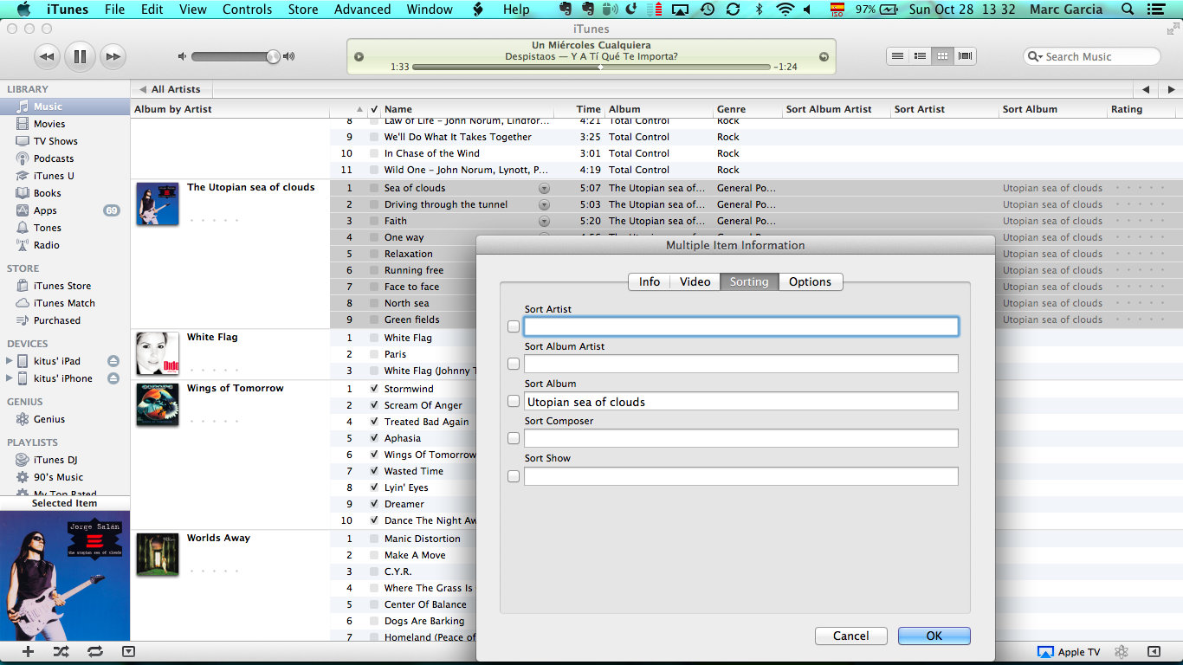
Task: Expand the kitus' iPhone device
Action: tap(10, 378)
